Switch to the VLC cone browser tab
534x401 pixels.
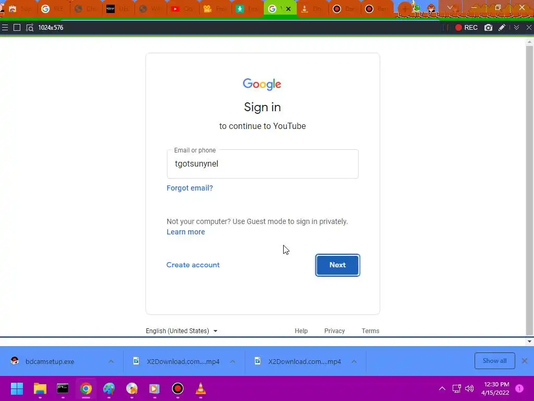click(x=311, y=9)
